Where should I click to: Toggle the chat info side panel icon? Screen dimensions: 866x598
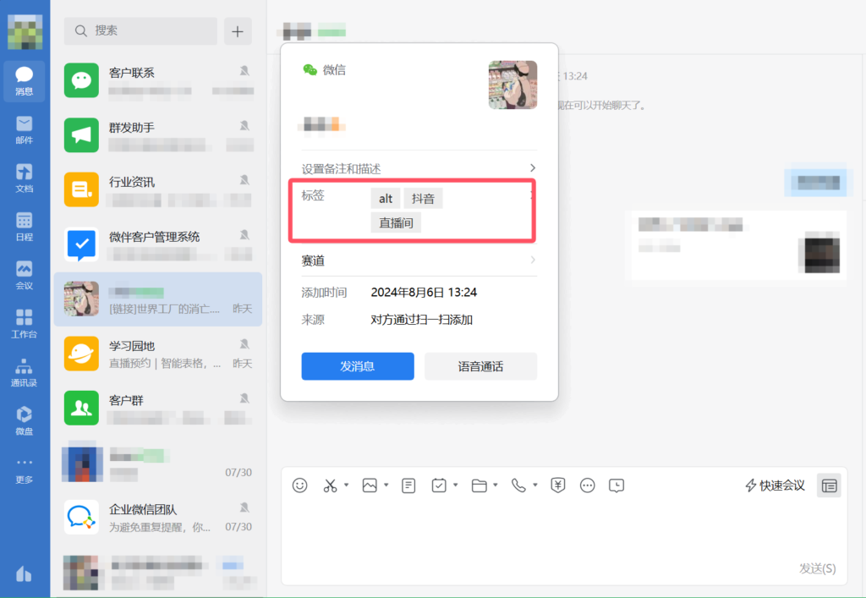[x=829, y=485]
